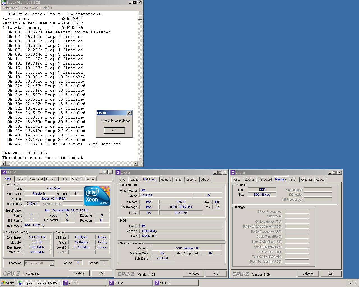The width and height of the screenshot is (359, 287).
Task: Open the Calculate(C) menu in Super PI
Action: tap(11, 8)
